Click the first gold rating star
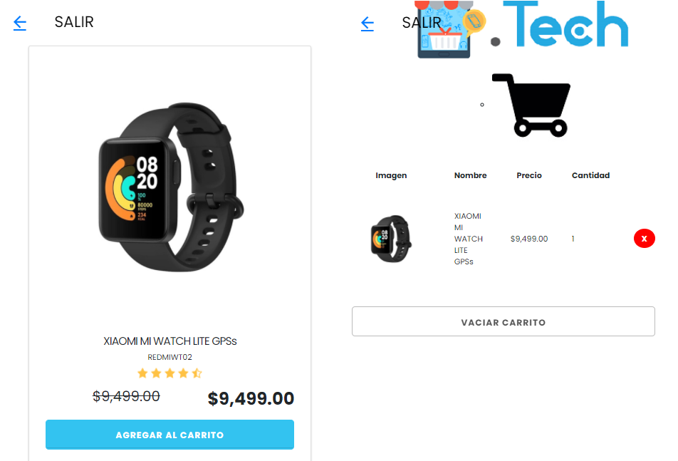 [x=142, y=373]
